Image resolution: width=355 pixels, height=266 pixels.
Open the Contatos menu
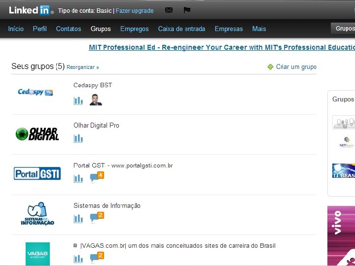tap(69, 29)
